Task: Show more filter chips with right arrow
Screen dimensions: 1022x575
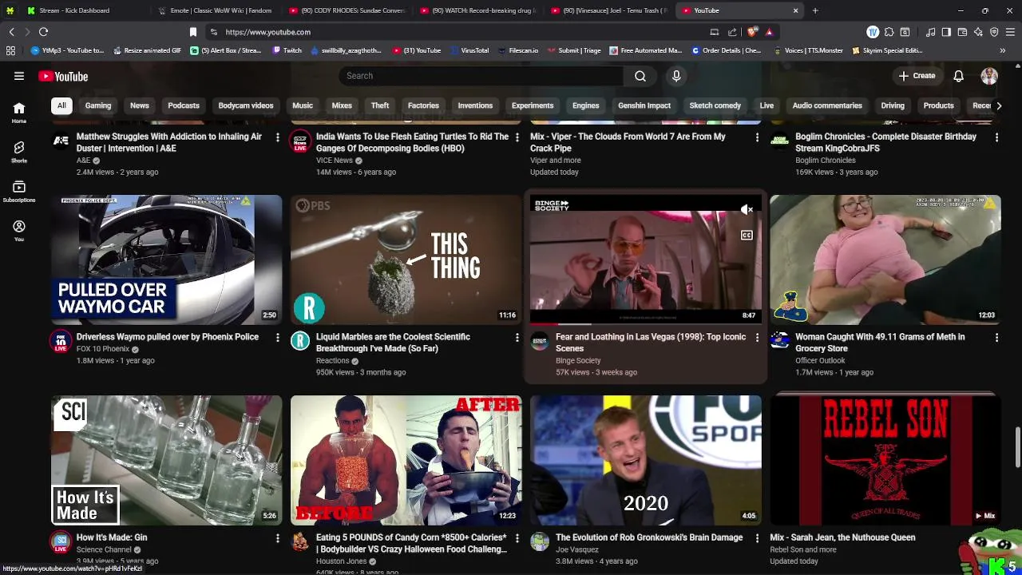Action: click(x=998, y=105)
